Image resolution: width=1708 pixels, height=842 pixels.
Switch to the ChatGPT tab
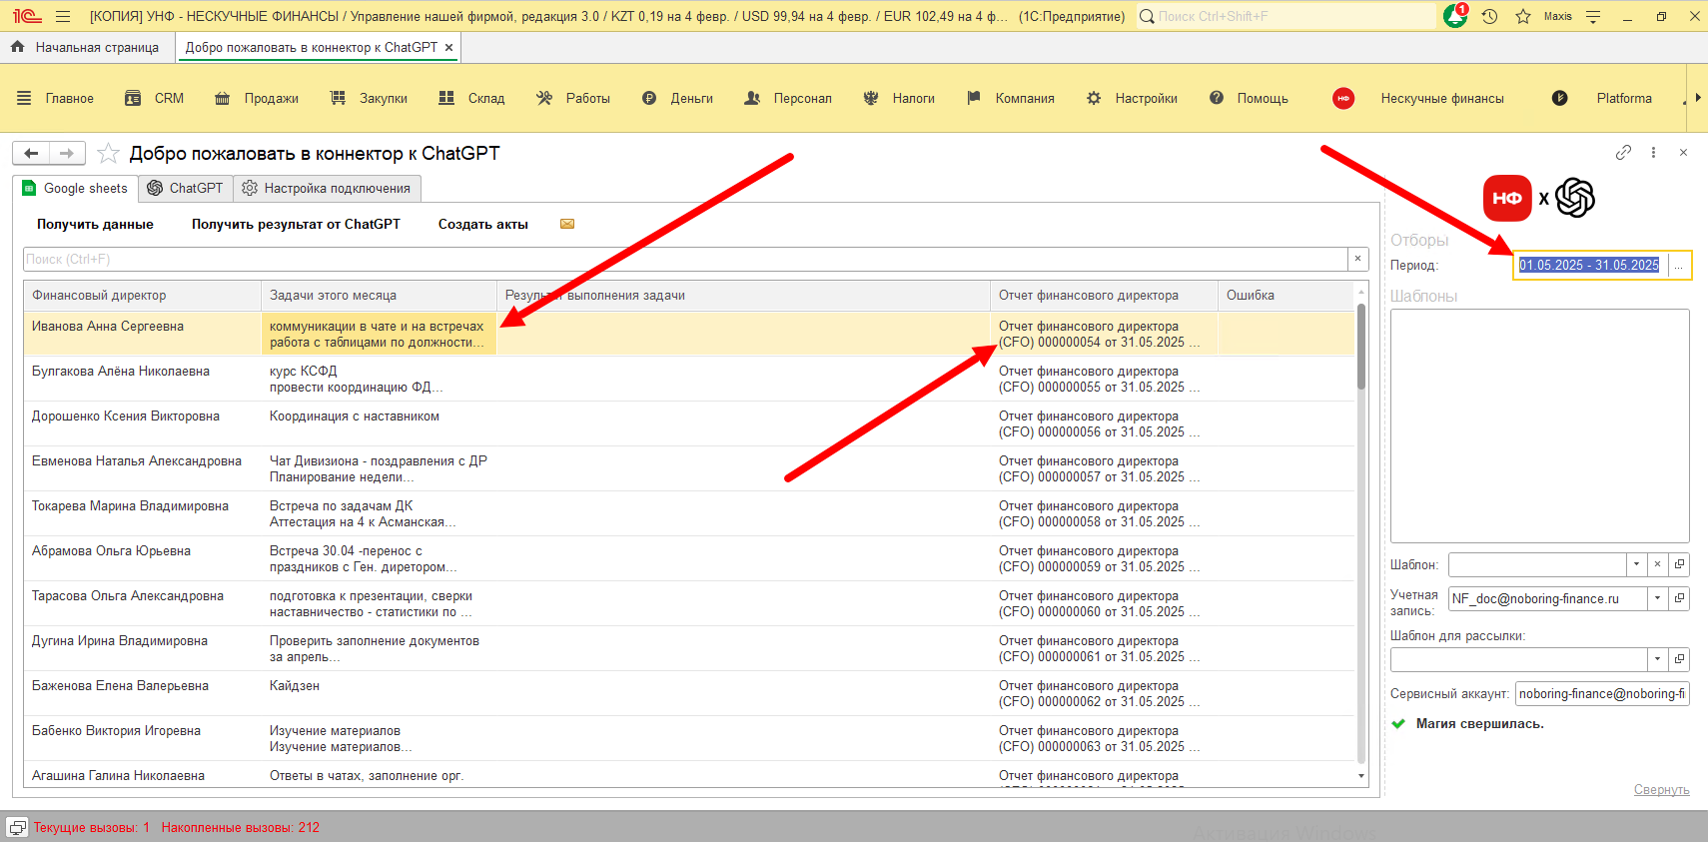[185, 188]
